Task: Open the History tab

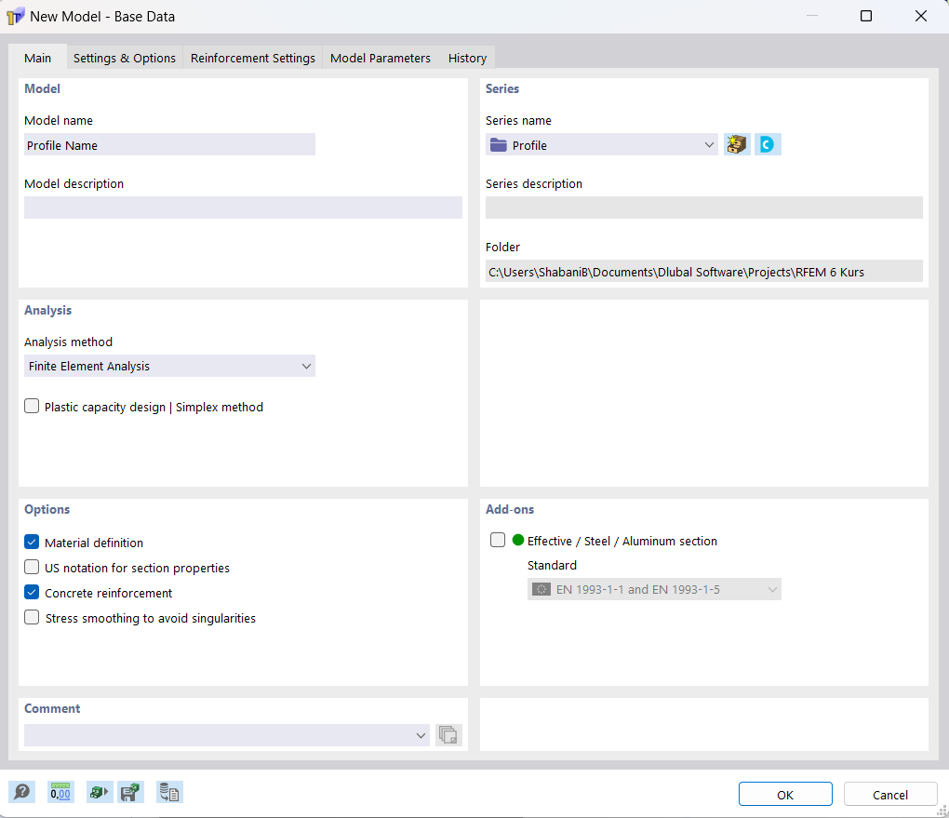Action: [x=466, y=58]
